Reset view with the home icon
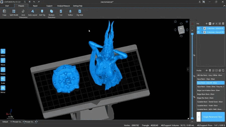The height and width of the screenshot is (127, 226). point(175,21)
